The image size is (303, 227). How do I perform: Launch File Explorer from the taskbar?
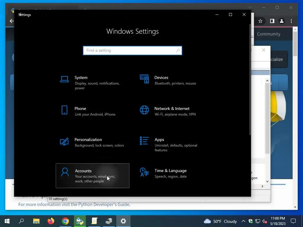pos(36,221)
